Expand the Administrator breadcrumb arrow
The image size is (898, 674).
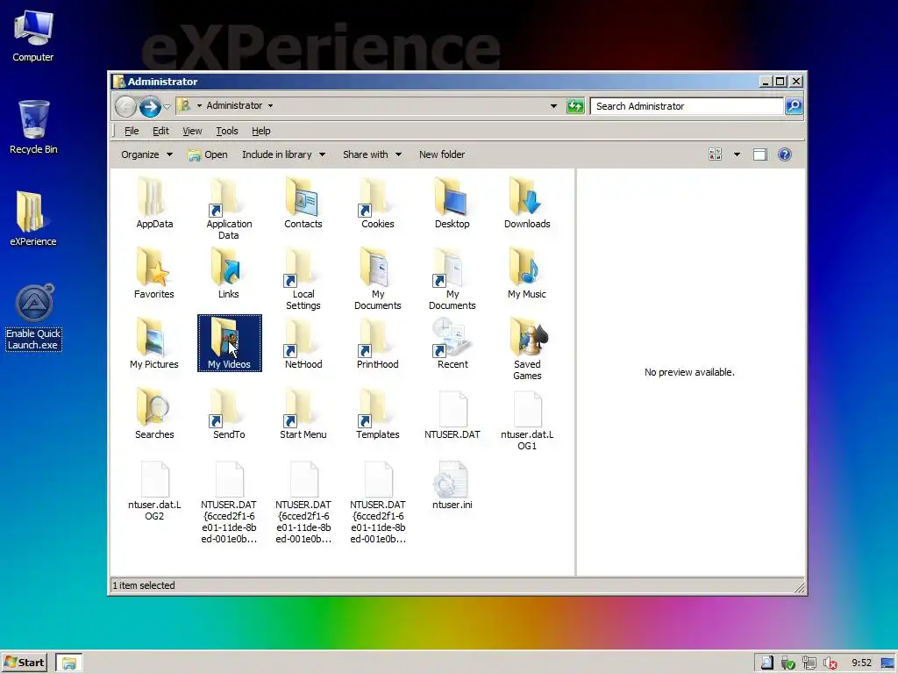point(270,105)
